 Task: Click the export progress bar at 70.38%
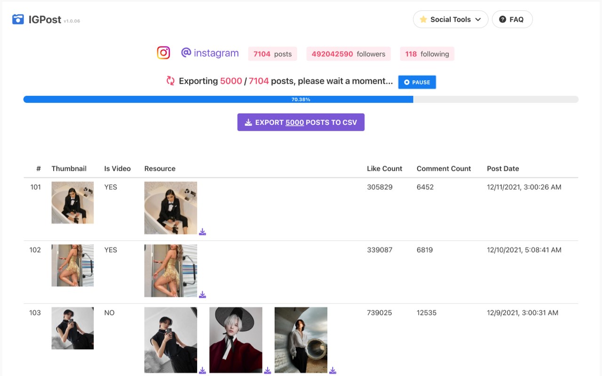click(301, 99)
